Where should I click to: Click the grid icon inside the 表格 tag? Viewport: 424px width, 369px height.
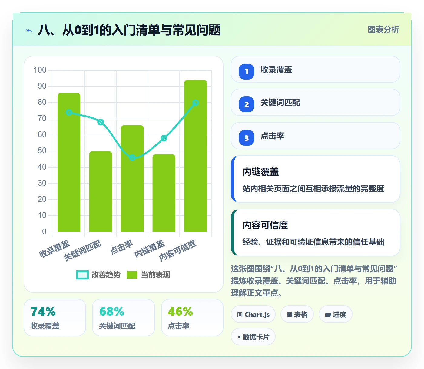290,315
